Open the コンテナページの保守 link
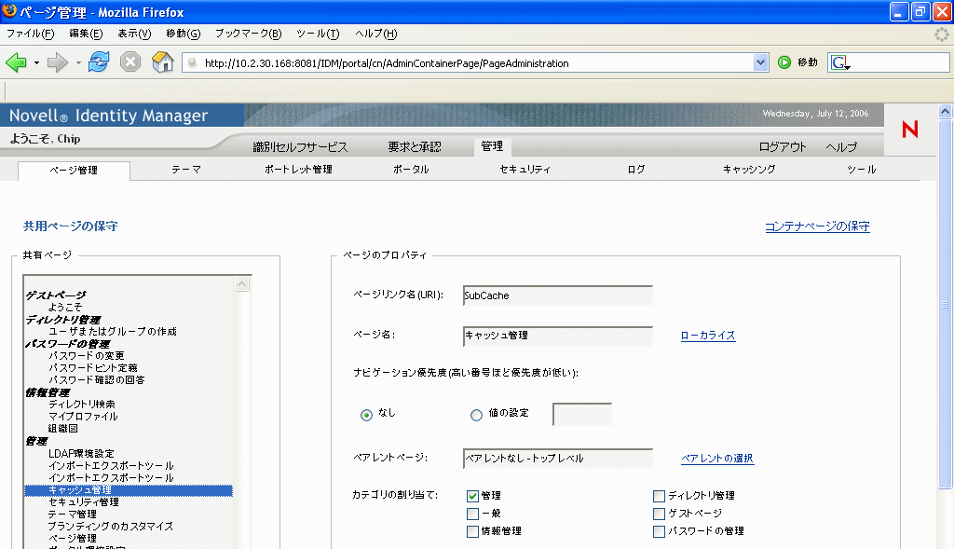Screen dimensions: 954x549 816,226
